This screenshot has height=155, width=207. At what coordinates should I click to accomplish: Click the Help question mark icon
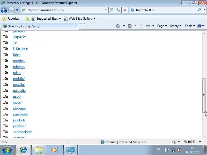click(x=199, y=26)
